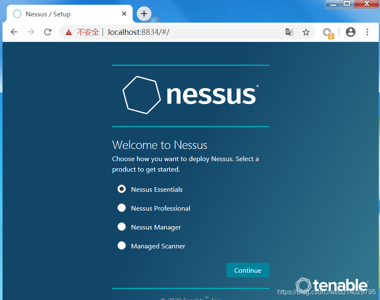Select the Nessus Professional radio button
This screenshot has height=300, width=380.
coord(121,208)
